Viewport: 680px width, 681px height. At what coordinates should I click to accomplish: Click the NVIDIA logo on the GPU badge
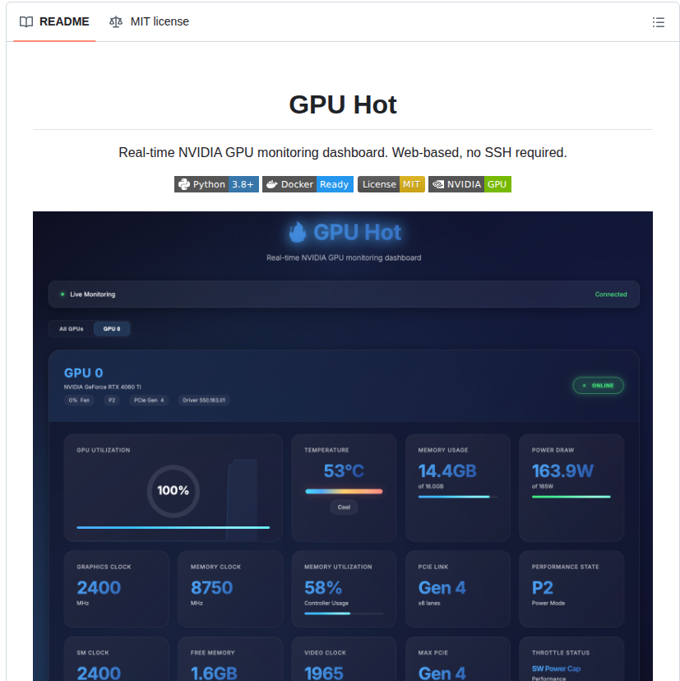point(439,184)
